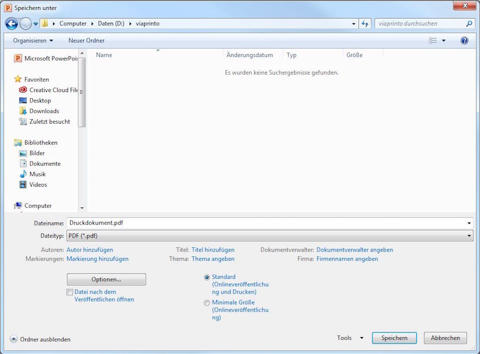This screenshot has width=480, height=354.
Task: Open the Tools dropdown menu
Action: tap(350, 338)
